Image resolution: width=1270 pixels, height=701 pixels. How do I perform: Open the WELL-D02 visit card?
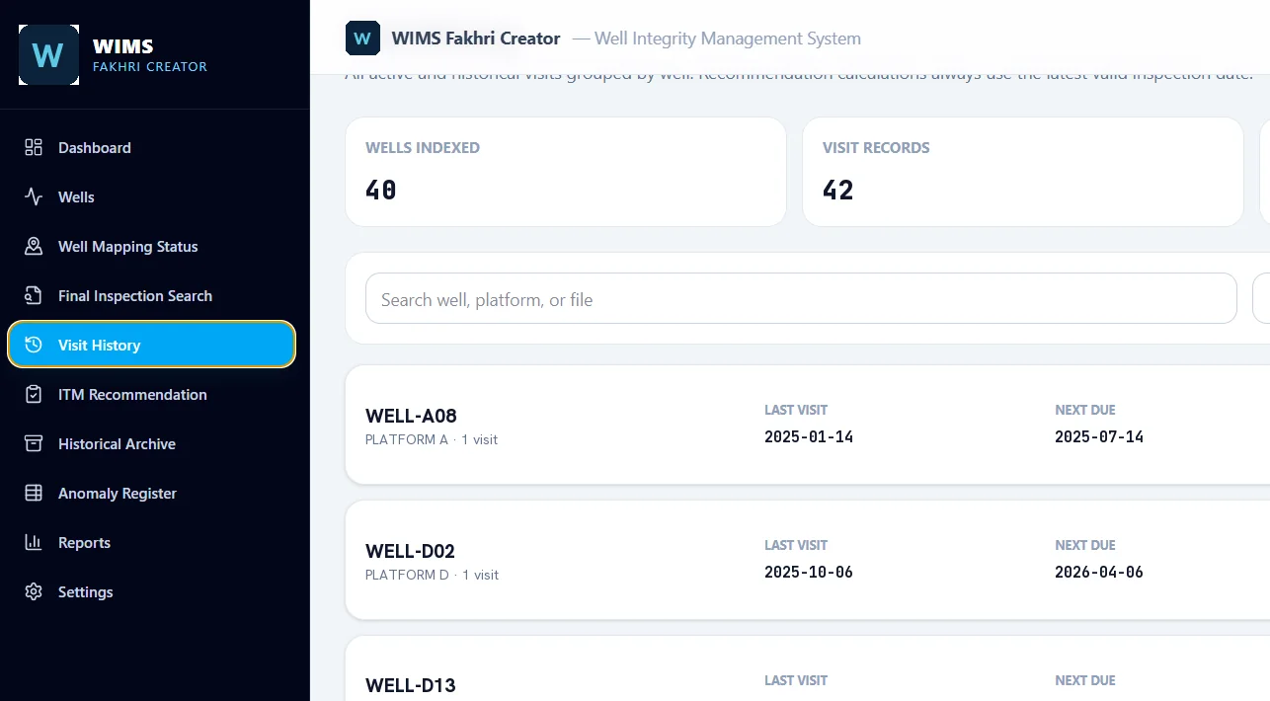click(x=808, y=560)
